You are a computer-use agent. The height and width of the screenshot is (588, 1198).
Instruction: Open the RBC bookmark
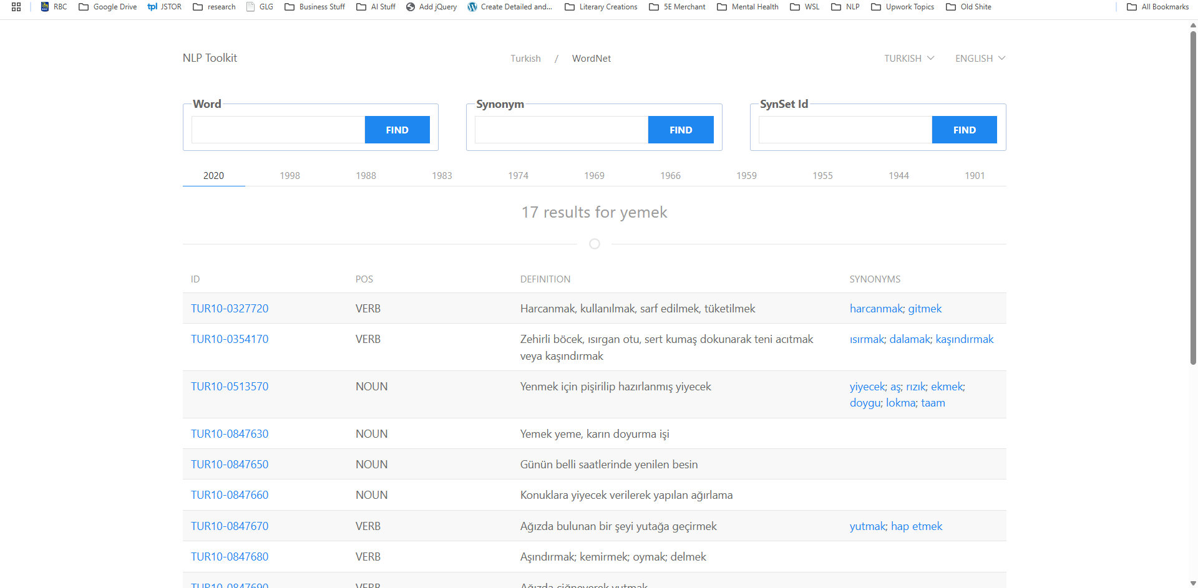(x=54, y=7)
